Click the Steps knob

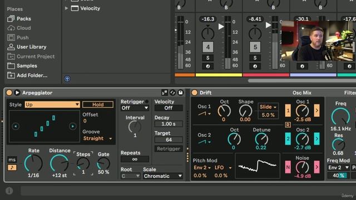tap(83, 163)
